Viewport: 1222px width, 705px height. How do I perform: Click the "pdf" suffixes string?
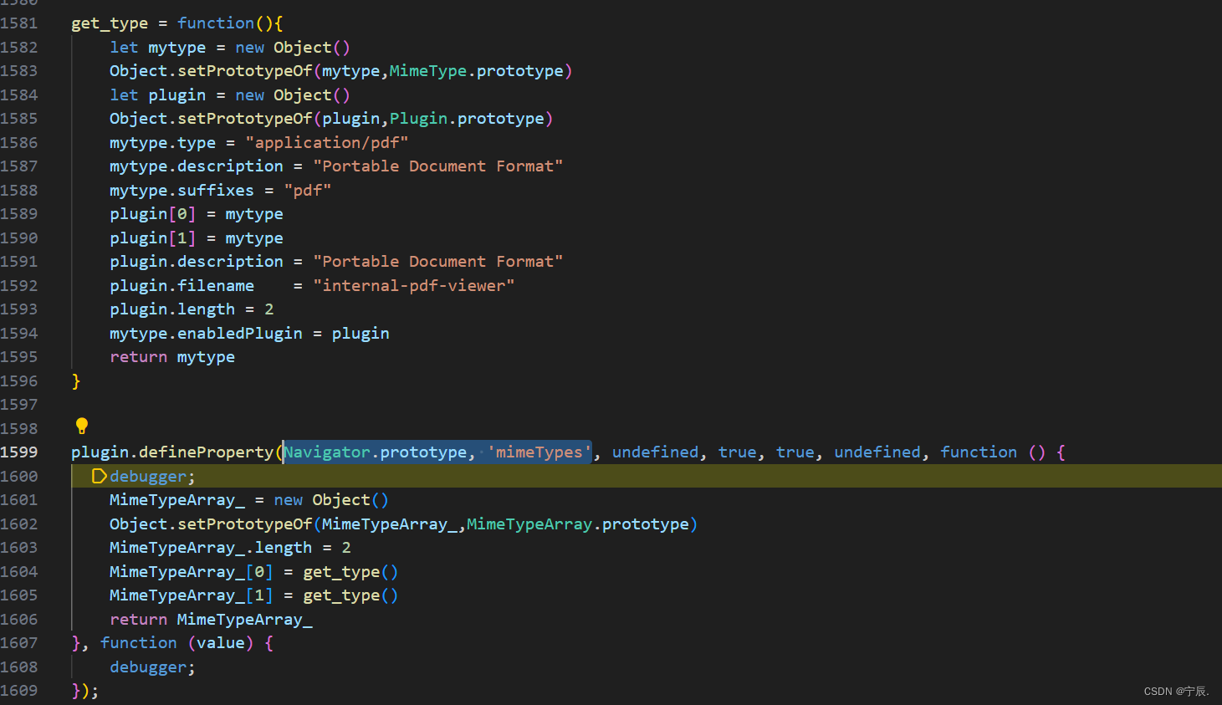pos(308,191)
